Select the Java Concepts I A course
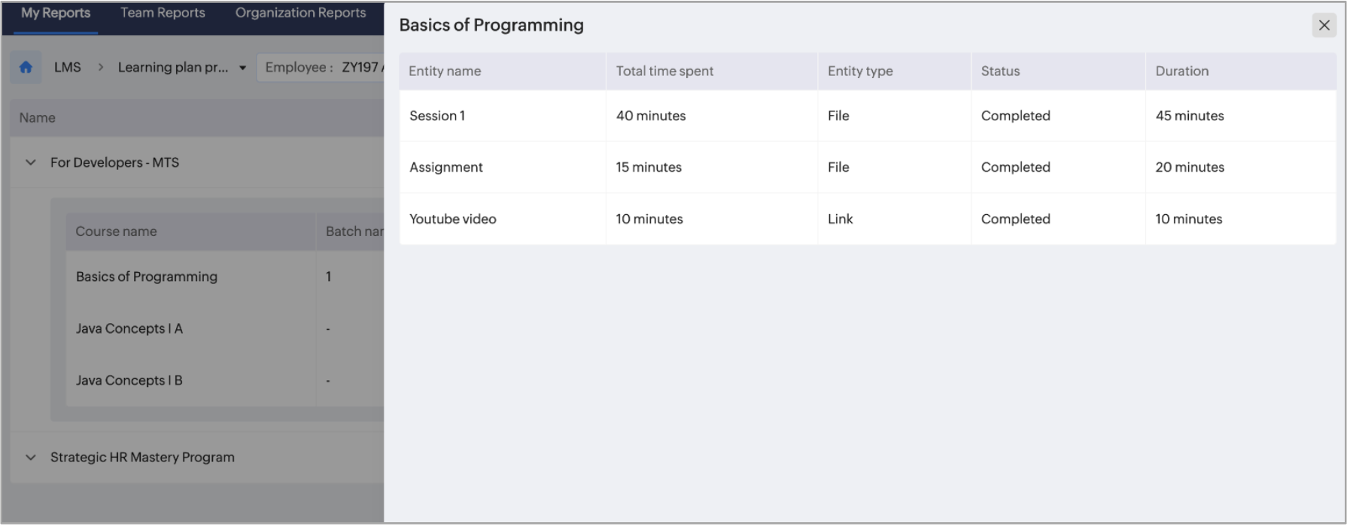Screen dimensions: 1350x529 (129, 328)
